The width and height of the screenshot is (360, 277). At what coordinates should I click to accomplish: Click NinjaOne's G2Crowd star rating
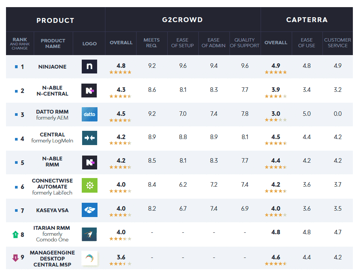(120, 72)
